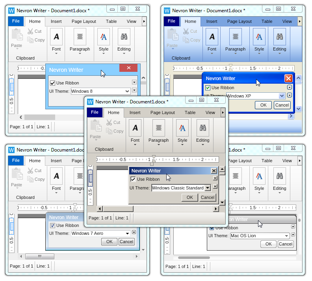Screen dimensions: 312x281
Task: Click horizontal scrollbar thumb in Mac OS Lion window
Action: tap(194, 258)
